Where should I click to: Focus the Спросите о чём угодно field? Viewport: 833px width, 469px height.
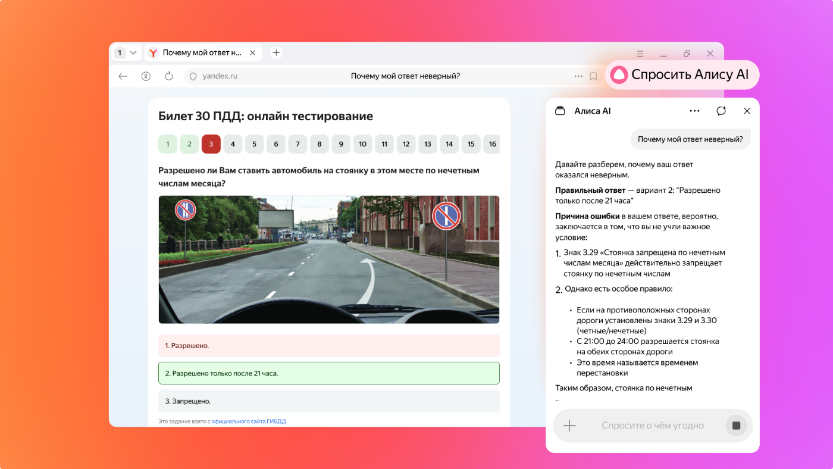652,426
